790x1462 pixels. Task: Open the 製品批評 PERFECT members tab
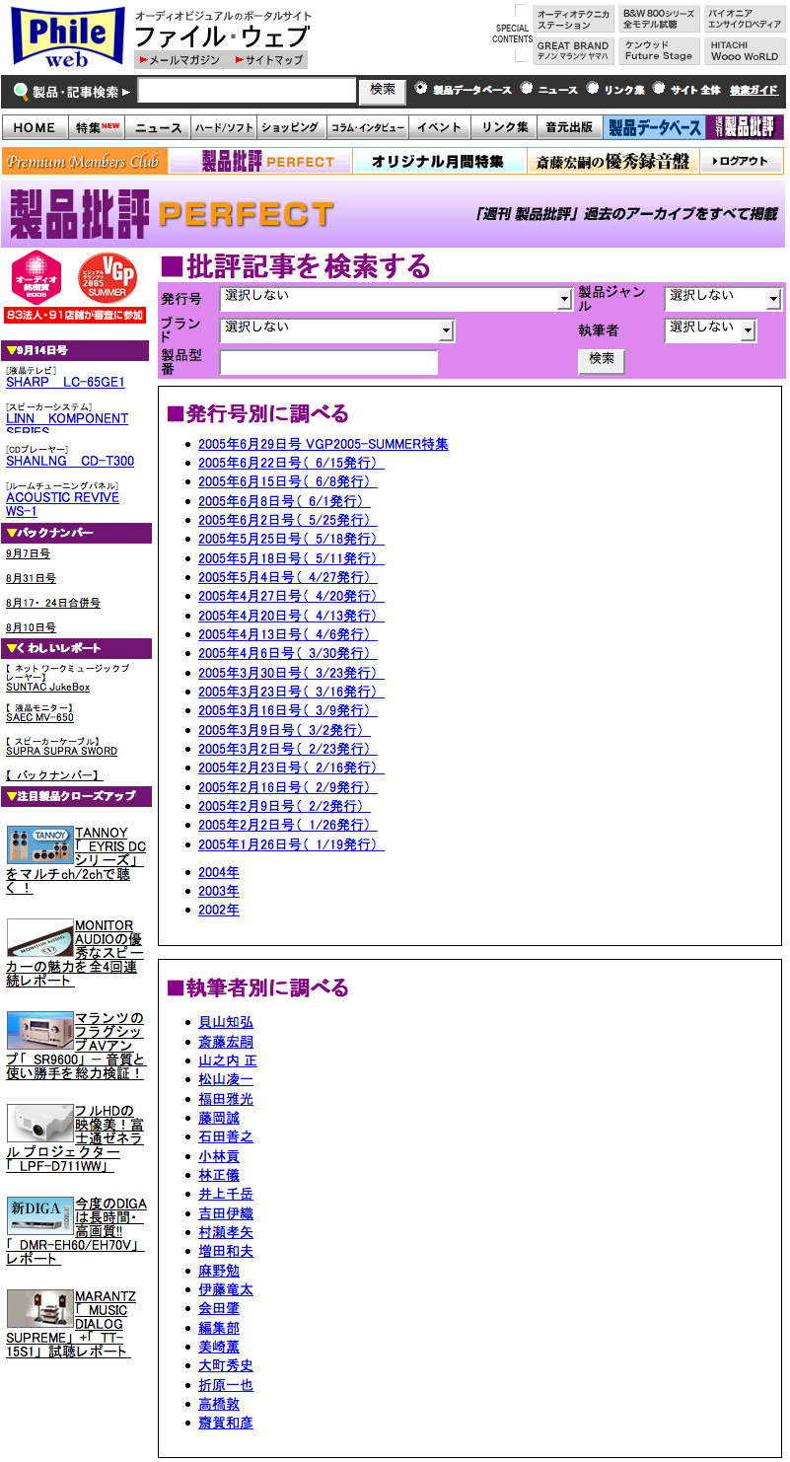(260, 162)
